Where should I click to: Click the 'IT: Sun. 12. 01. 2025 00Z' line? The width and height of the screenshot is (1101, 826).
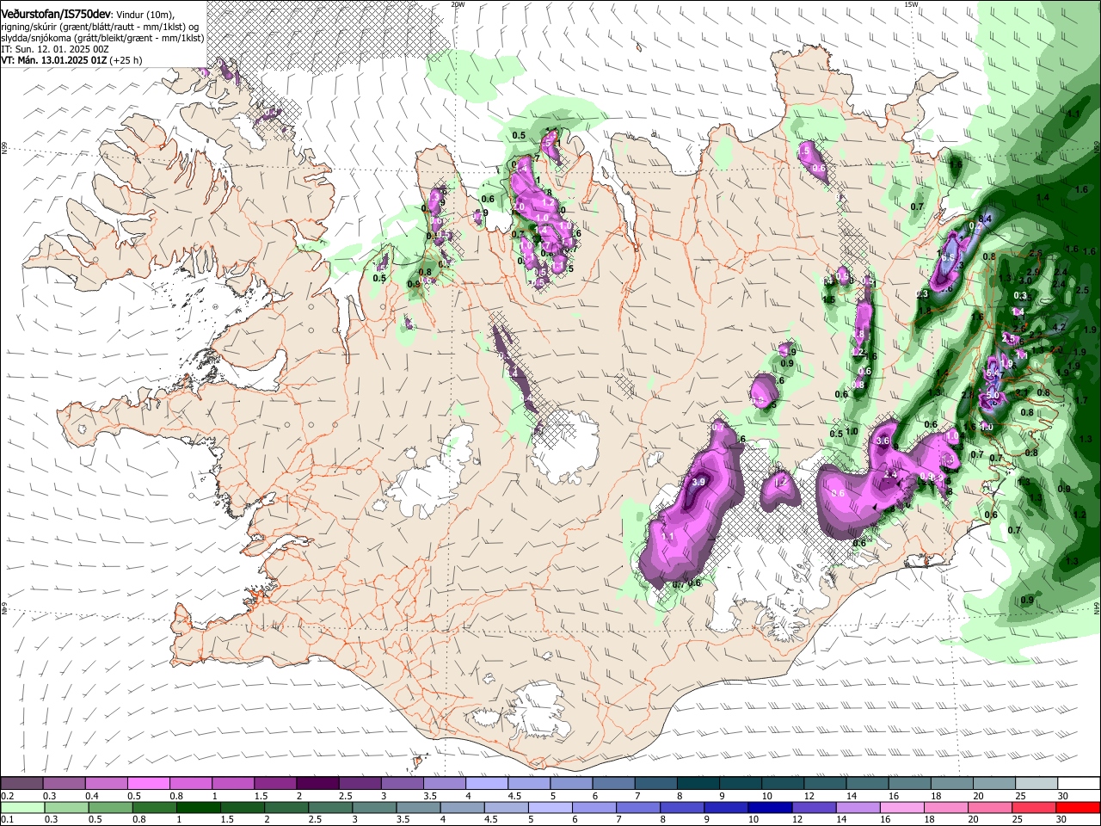(53, 49)
